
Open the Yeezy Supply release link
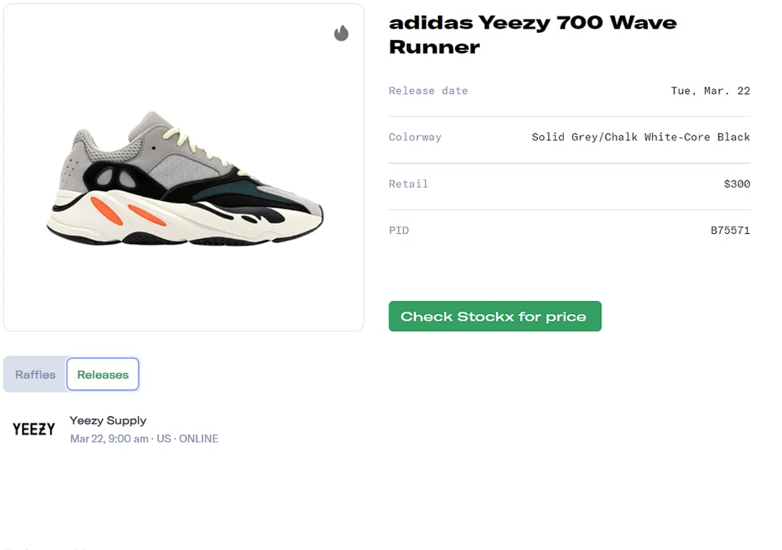point(108,420)
